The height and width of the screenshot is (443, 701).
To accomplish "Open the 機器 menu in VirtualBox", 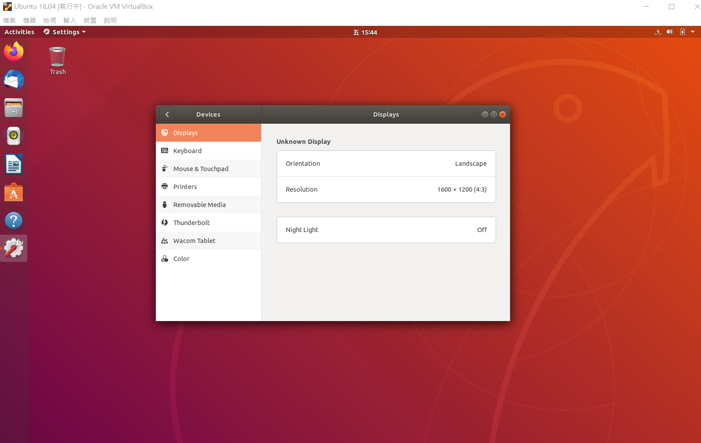I will tap(29, 20).
